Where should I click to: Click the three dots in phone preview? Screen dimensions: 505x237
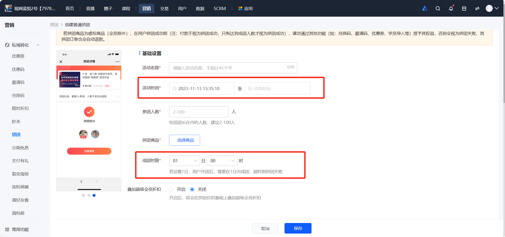[x=117, y=62]
